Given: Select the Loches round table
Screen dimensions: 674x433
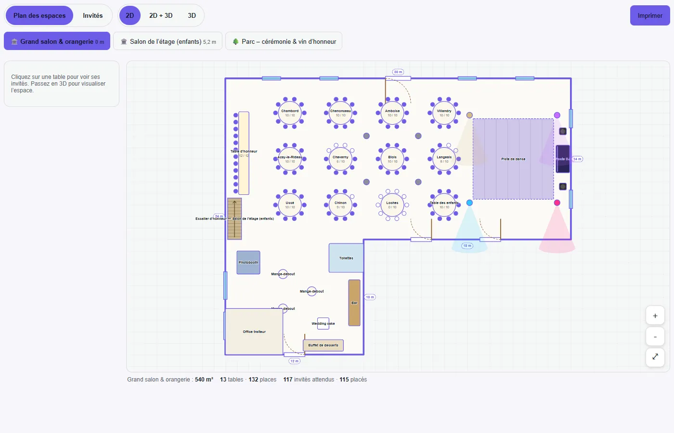Looking at the screenshot, I should click(392, 205).
